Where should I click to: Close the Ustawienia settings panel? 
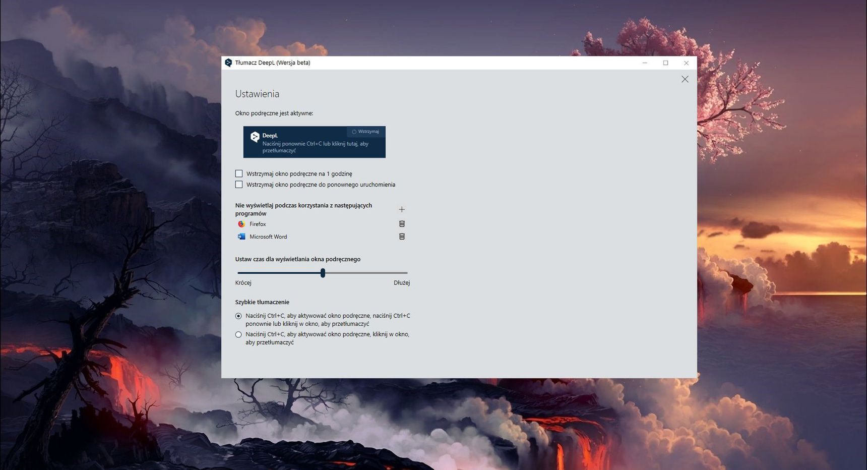(685, 79)
